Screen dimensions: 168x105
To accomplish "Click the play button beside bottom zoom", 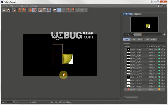I will click(14, 102).
